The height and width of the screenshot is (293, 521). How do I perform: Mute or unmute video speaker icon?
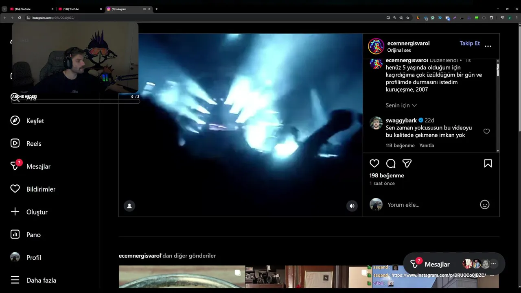(352, 206)
